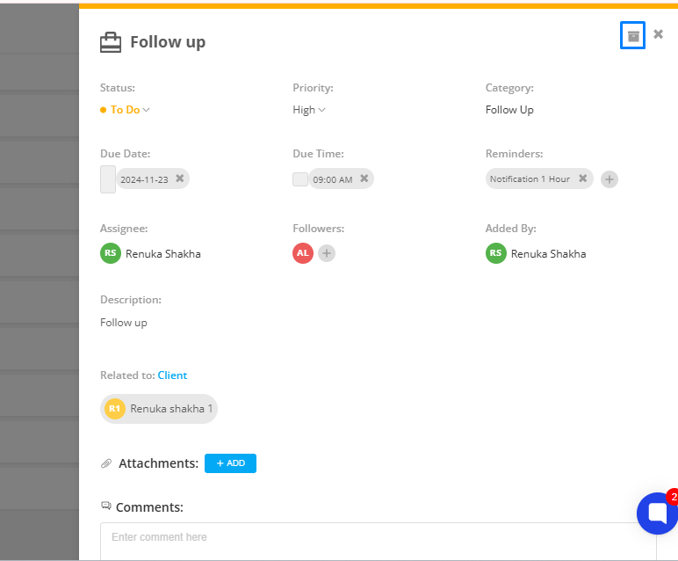
Task: Close the Follow up task panel
Action: 658,33
